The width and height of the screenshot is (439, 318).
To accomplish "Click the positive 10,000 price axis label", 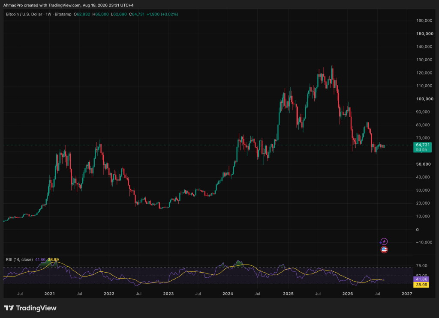I will click(423, 216).
